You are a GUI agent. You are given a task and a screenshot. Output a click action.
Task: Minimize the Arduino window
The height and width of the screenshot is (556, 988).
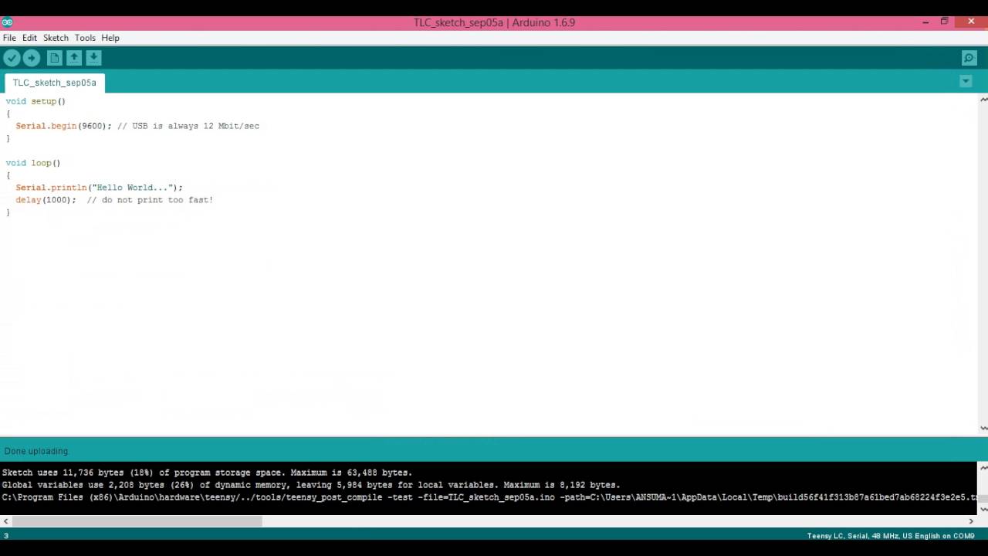[925, 22]
